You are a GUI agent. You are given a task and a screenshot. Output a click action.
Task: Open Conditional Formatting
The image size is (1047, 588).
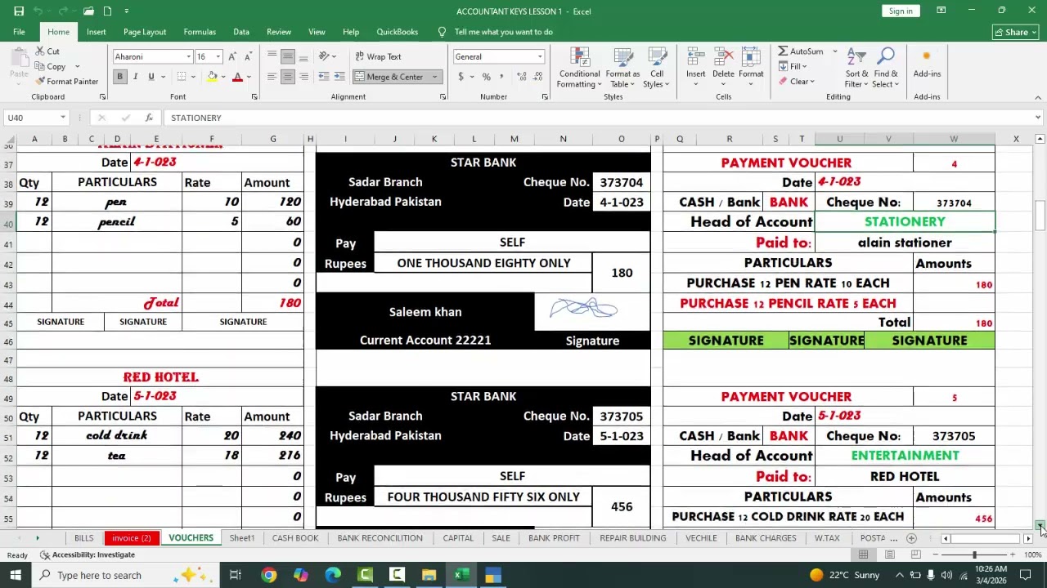click(x=579, y=69)
